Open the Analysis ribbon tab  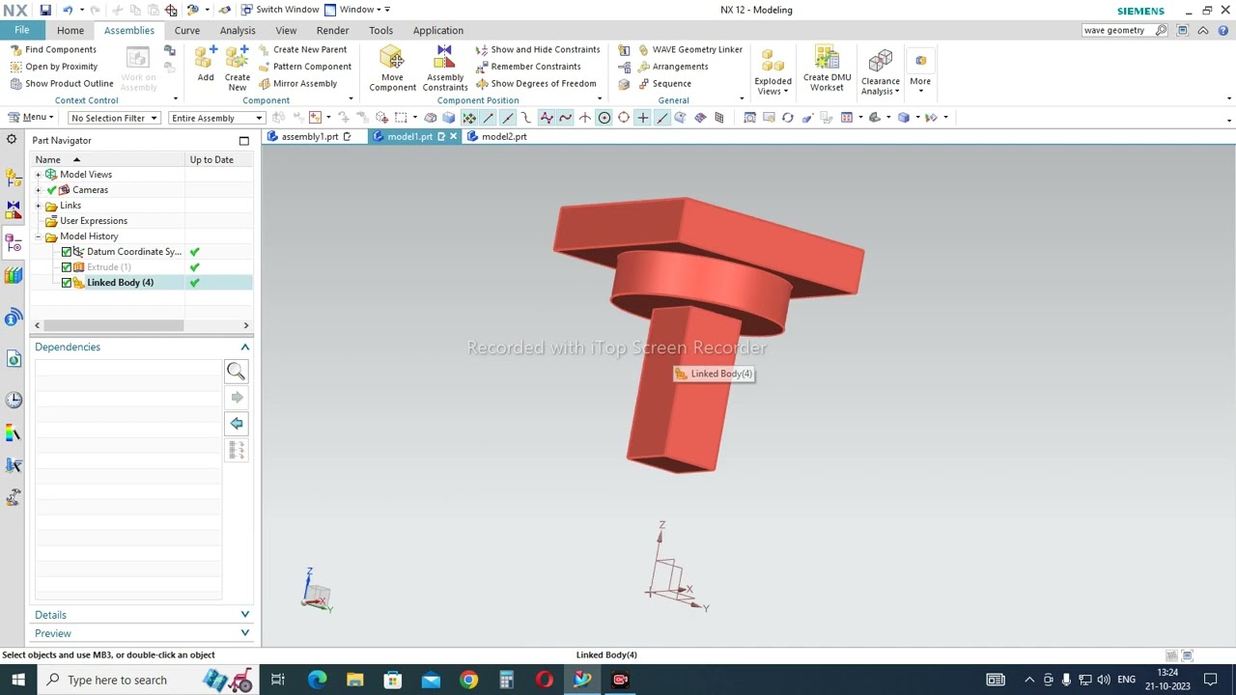(238, 30)
